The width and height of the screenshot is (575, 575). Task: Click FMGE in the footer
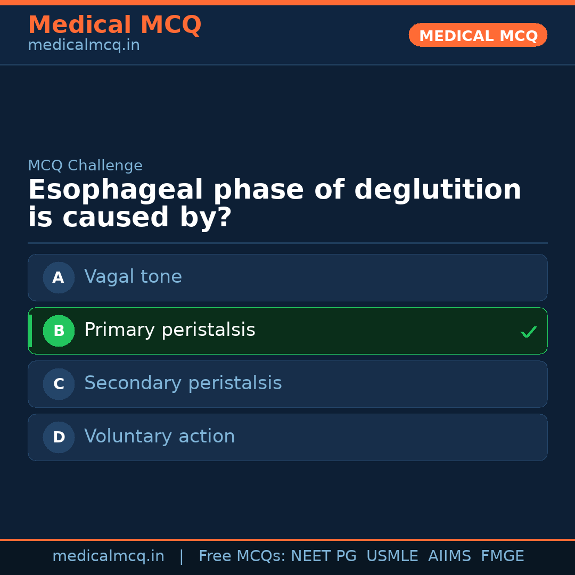point(503,556)
